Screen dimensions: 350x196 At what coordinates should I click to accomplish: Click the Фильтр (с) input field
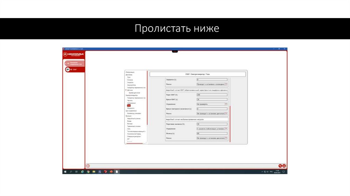(212, 134)
